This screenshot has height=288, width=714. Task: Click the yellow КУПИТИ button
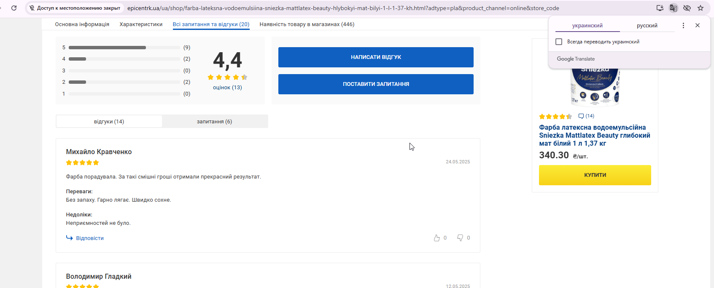click(x=595, y=175)
